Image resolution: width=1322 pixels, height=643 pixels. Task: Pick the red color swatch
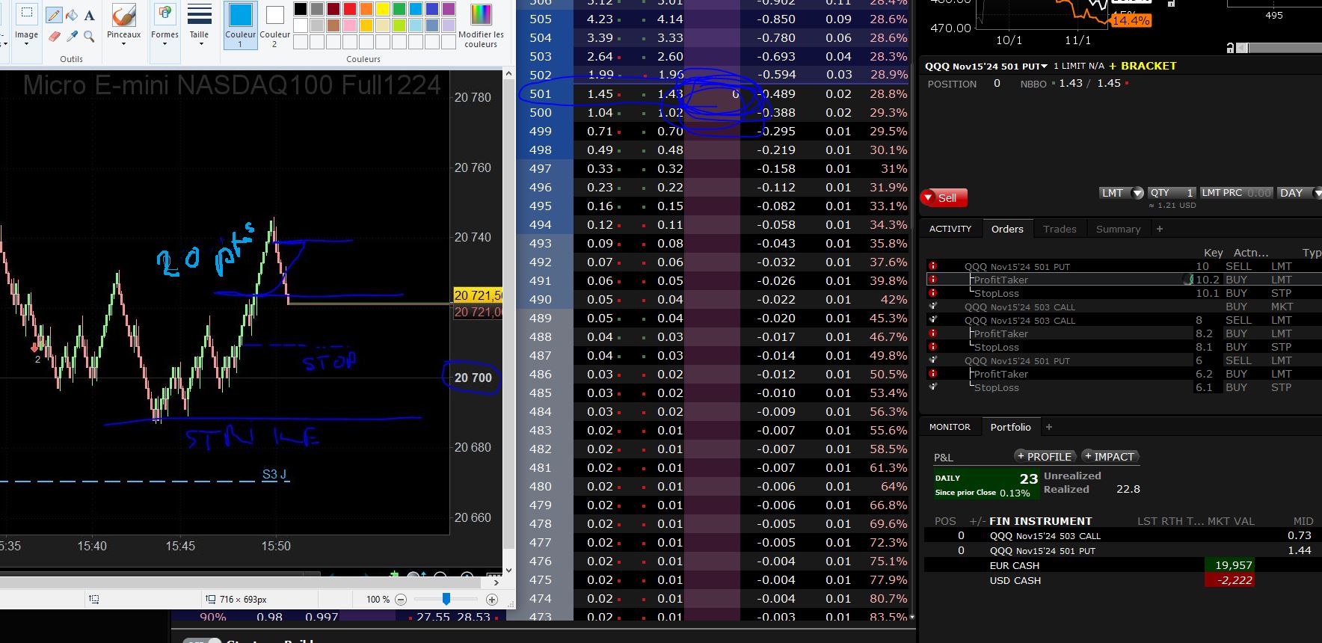coord(349,9)
